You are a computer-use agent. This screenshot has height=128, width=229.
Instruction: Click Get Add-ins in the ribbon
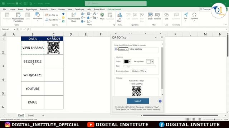tap(52, 15)
